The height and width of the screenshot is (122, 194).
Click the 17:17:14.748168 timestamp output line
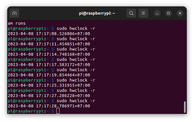coord(49,54)
